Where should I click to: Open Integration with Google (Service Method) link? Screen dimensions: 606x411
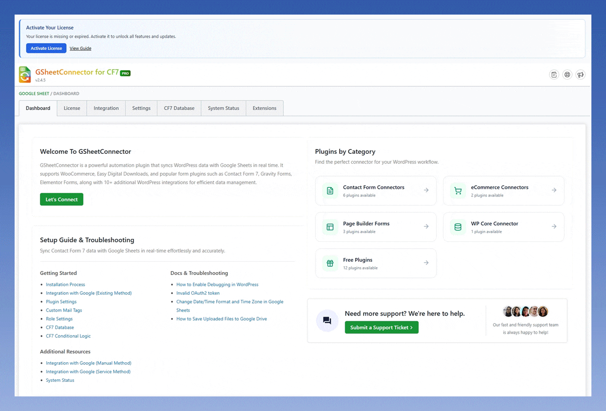[x=88, y=372]
